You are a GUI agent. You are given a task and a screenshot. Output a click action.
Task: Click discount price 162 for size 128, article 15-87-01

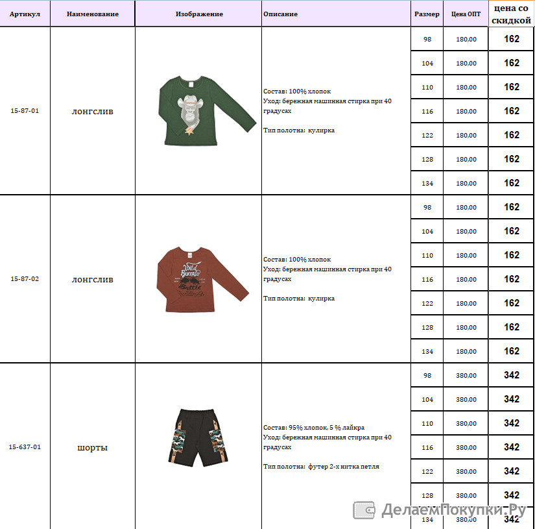coord(511,159)
